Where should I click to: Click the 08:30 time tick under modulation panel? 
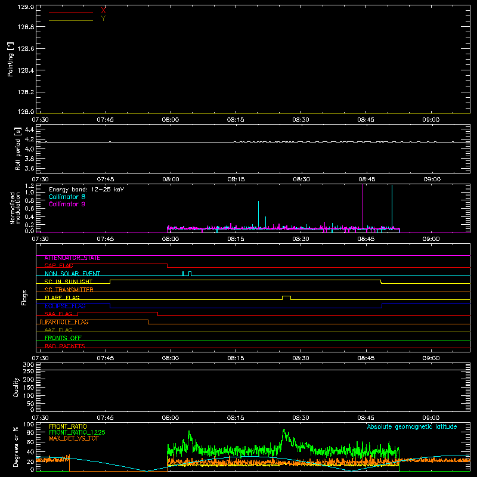[301, 239]
